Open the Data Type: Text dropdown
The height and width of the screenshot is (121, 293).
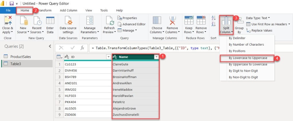pyautogui.click(x=258, y=18)
